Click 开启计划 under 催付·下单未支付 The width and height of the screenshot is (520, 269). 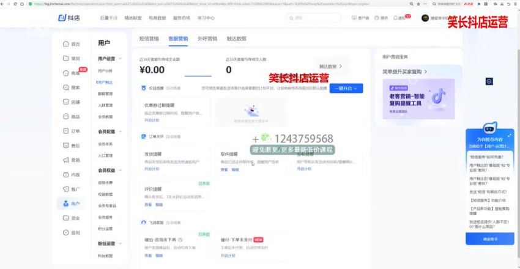[228, 256]
